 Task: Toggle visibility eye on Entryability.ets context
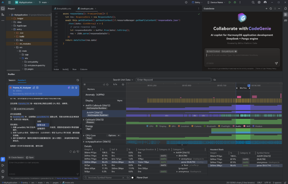[236, 51]
